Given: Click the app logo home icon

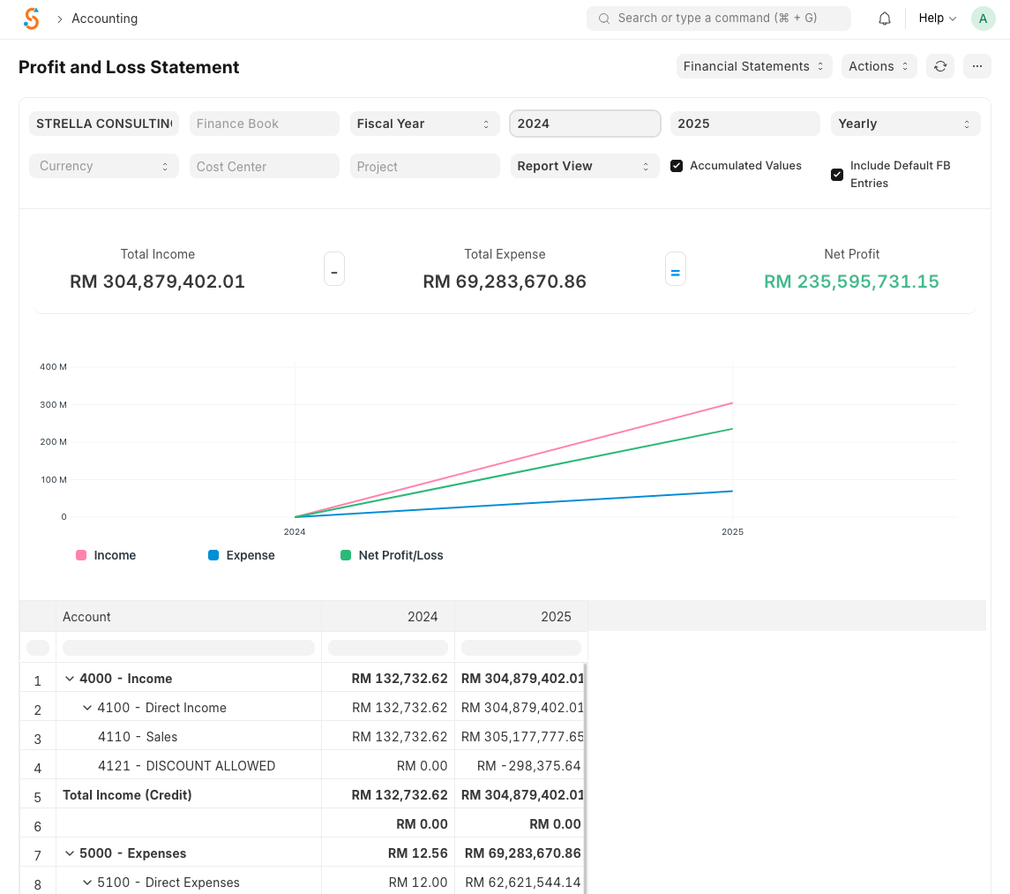Looking at the screenshot, I should click(32, 19).
